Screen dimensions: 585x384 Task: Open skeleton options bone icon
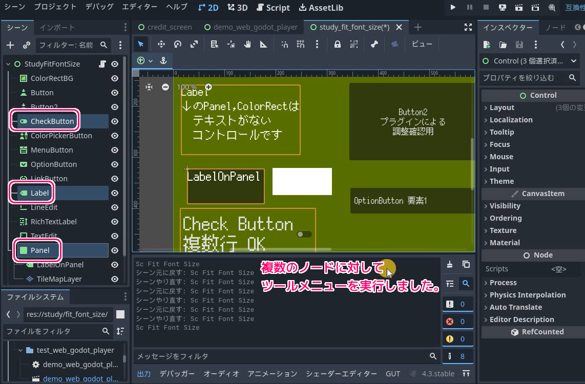point(374,45)
